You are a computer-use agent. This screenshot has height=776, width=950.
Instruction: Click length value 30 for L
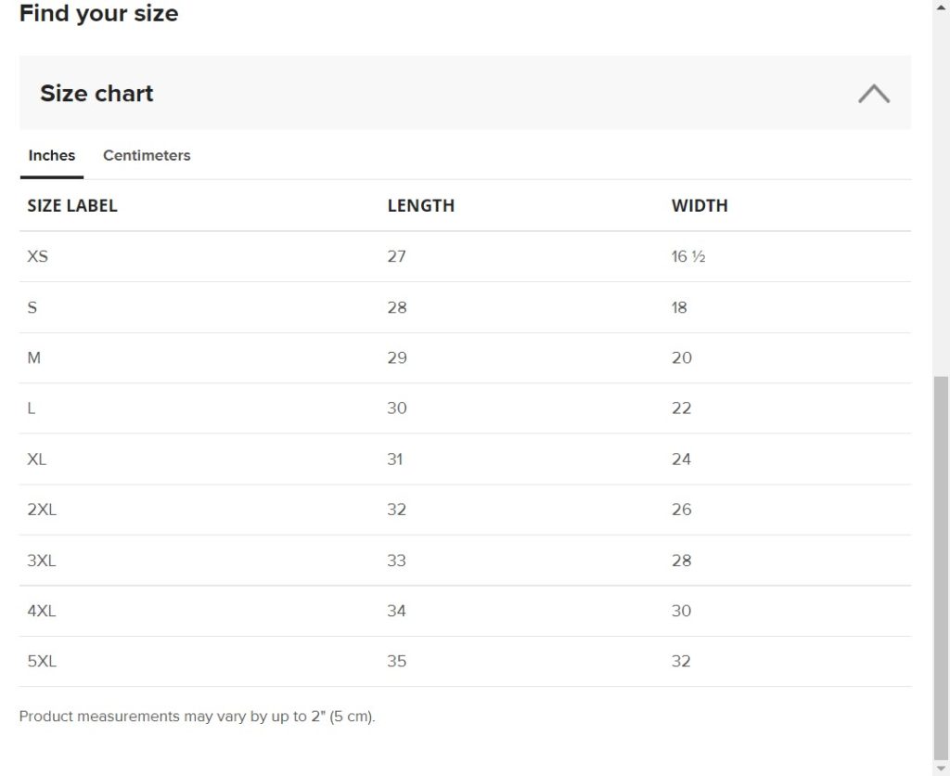397,408
